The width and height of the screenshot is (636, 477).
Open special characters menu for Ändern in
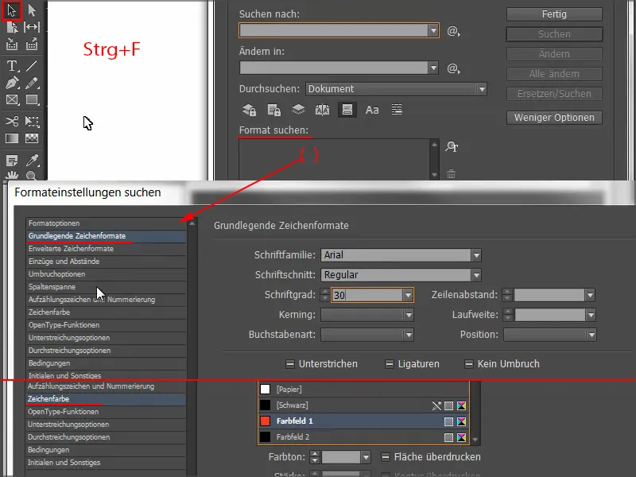tap(453, 68)
